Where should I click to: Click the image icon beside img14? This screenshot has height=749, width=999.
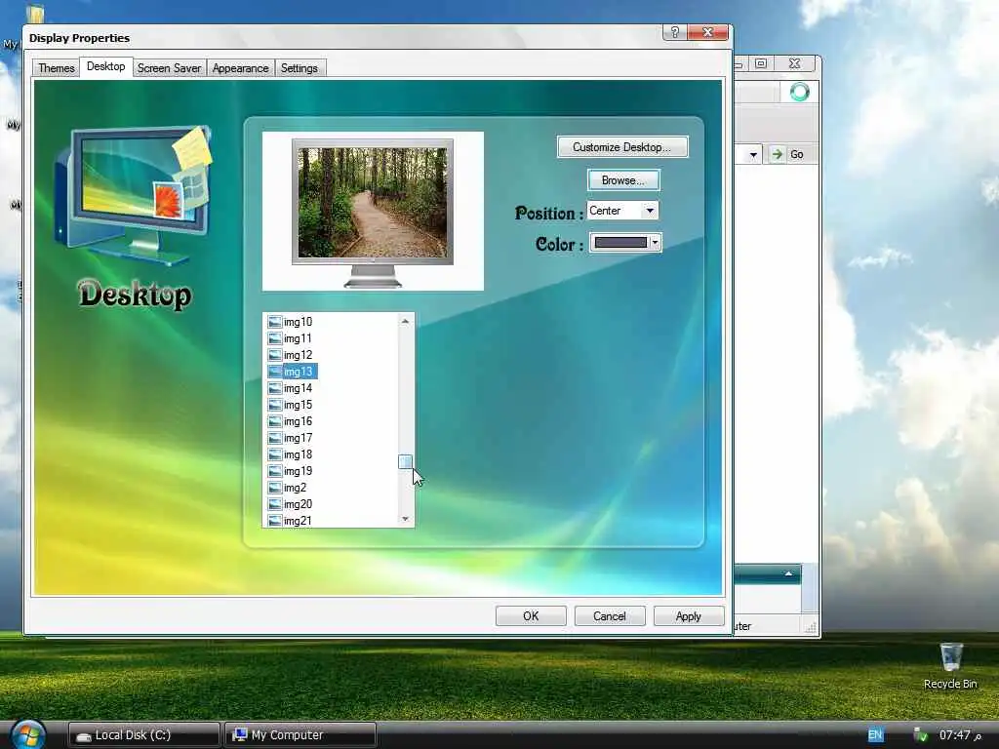click(x=274, y=388)
